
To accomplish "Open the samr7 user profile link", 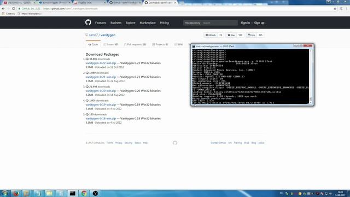I will coord(93,35).
